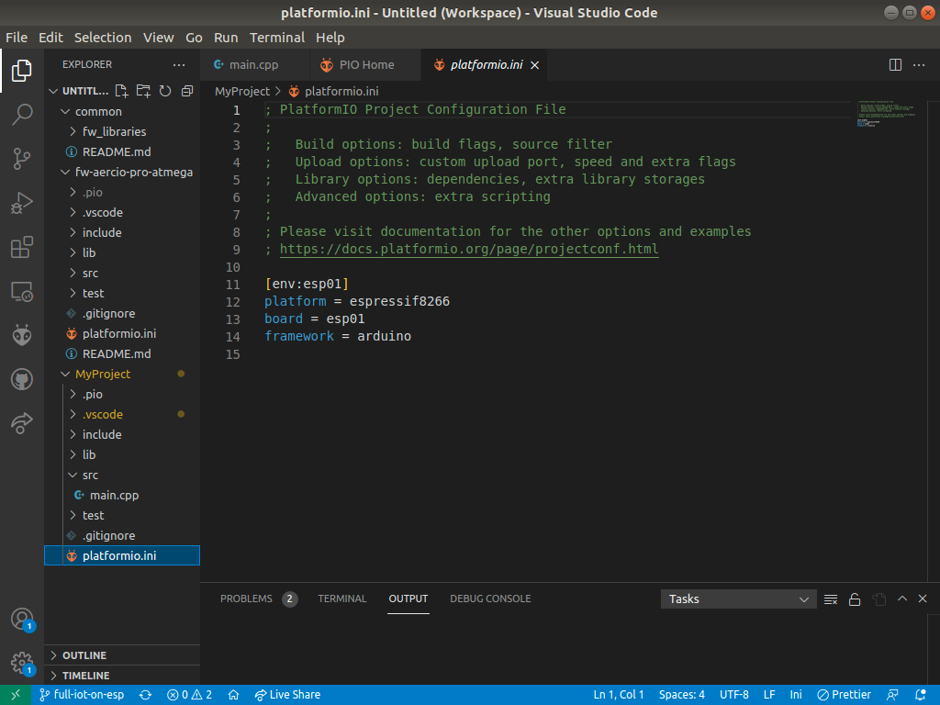
Task: Collapse all folders in Explorer
Action: (187, 91)
